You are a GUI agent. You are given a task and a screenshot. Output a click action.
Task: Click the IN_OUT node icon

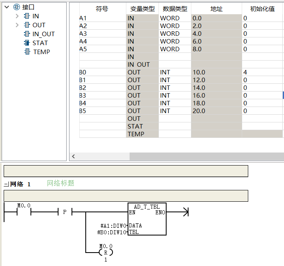point(27,34)
